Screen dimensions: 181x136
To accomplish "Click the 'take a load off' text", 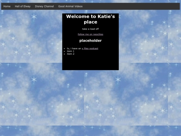I will click(90, 29).
